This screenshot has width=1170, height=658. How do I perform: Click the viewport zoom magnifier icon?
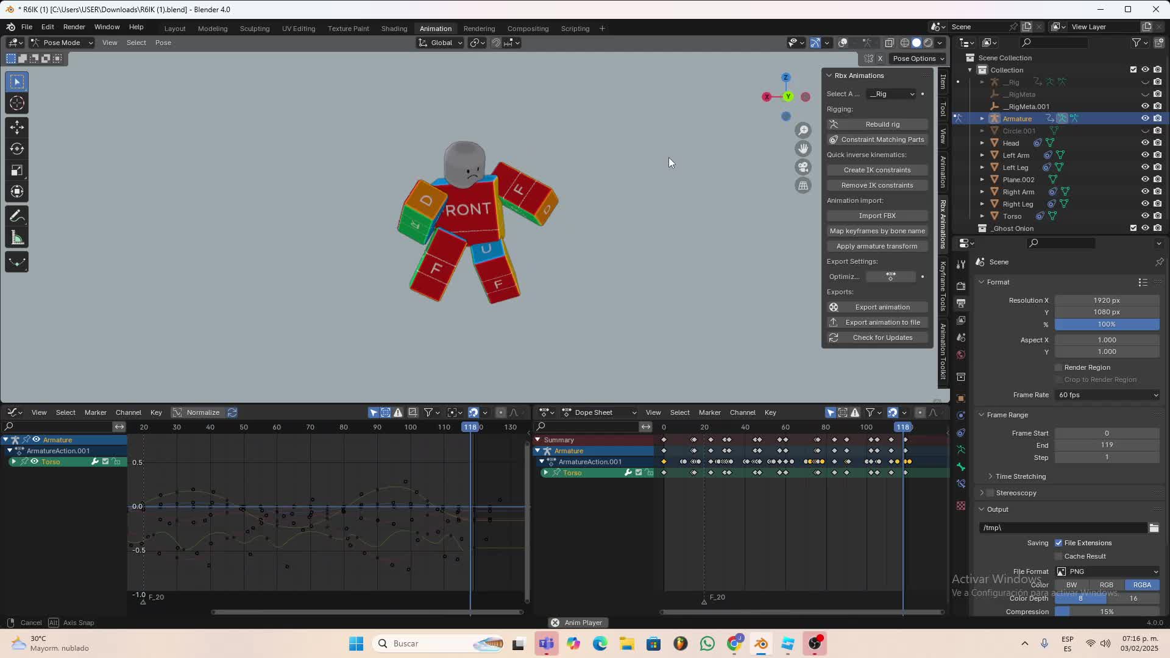803,130
